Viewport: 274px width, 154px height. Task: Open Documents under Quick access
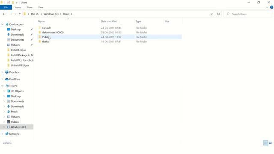pos(17,40)
